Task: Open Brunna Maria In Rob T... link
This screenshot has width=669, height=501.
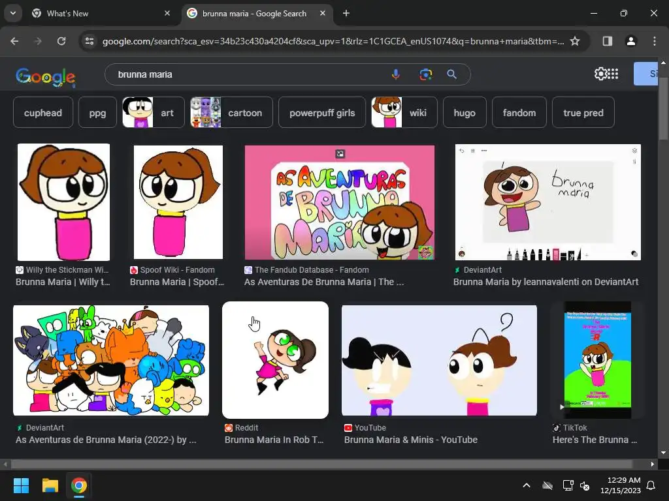Action: (274, 440)
